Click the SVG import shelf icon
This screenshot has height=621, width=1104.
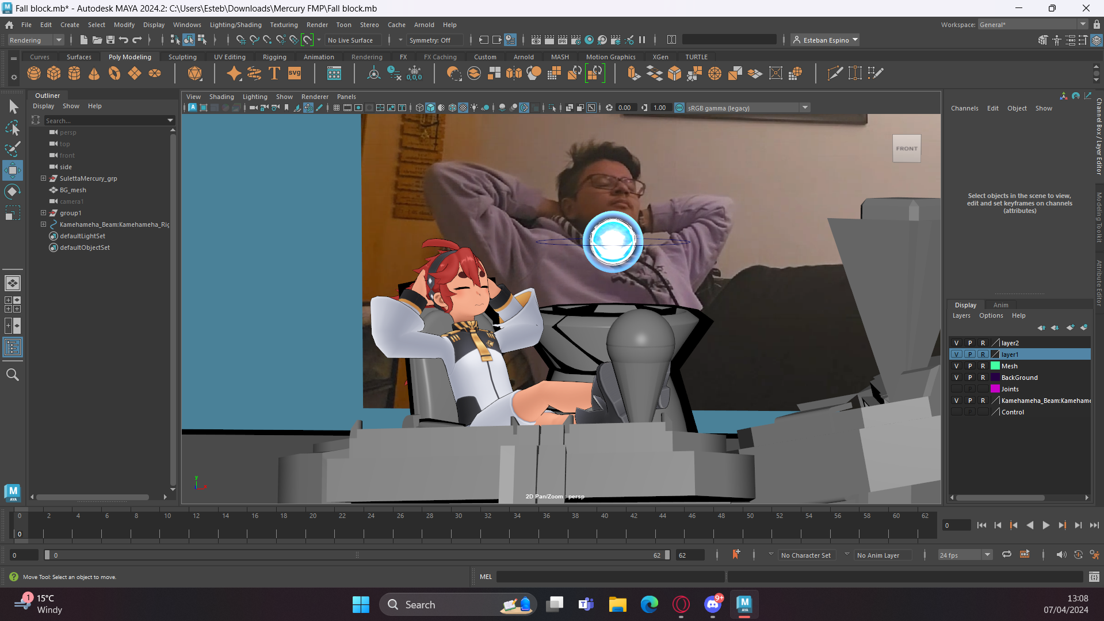[x=295, y=73]
